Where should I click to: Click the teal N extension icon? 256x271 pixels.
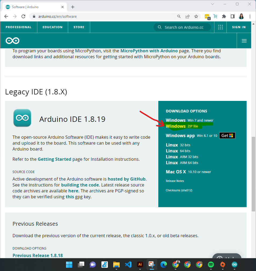(215, 16)
